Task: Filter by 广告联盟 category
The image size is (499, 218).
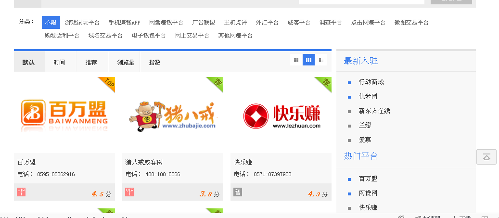Action: click(x=204, y=23)
